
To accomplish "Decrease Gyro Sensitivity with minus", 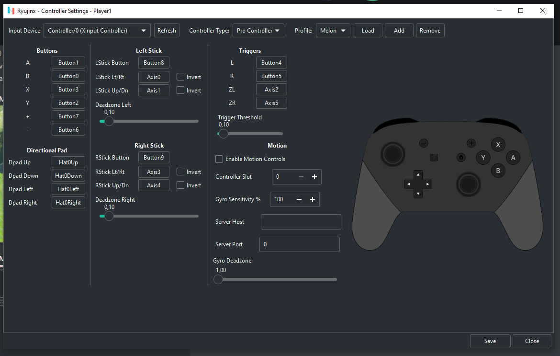I will click(x=299, y=199).
